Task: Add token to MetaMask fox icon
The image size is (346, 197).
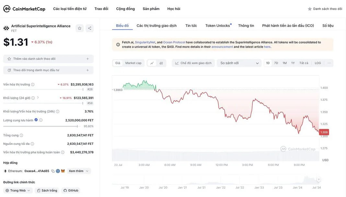Action: pos(63,171)
